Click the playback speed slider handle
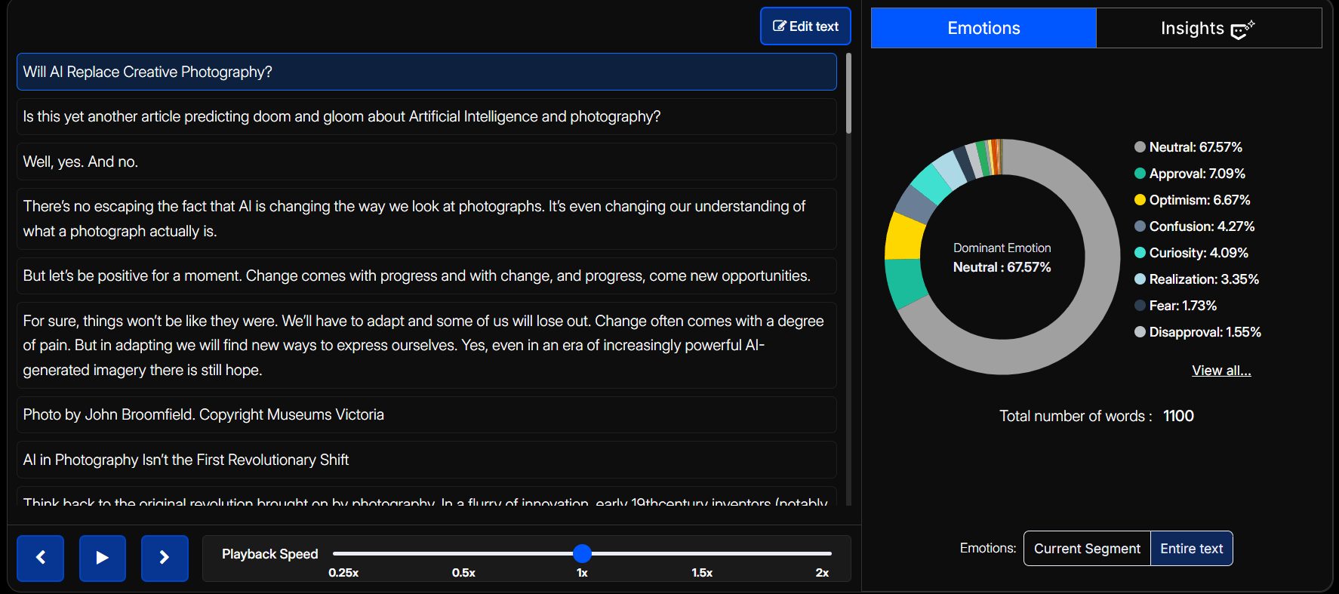 [x=582, y=553]
